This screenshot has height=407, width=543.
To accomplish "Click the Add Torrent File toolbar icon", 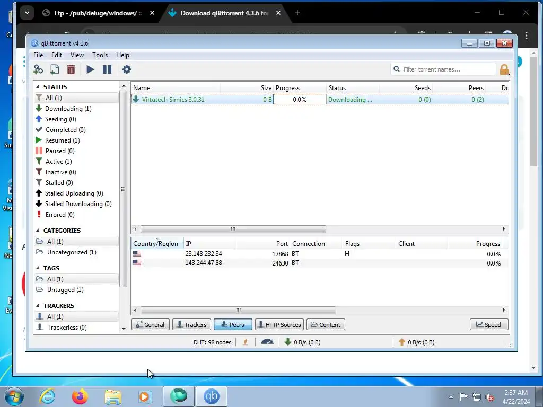I will coord(55,69).
